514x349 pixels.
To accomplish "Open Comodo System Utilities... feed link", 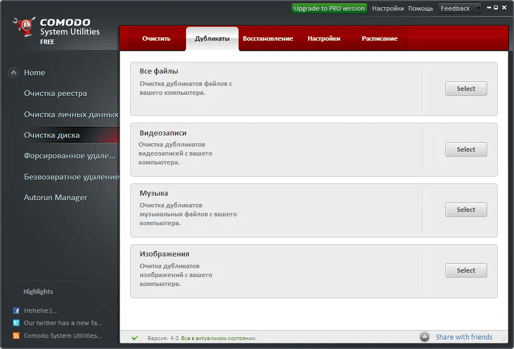I will tap(63, 336).
